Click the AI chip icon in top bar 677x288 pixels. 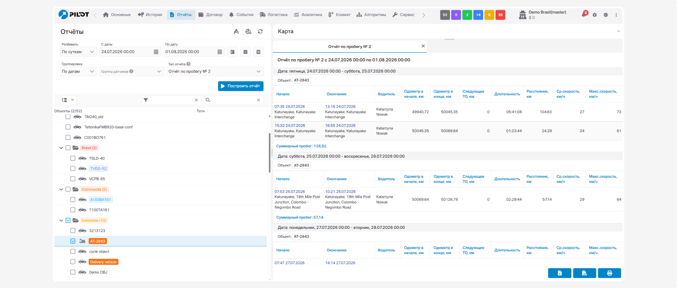coord(606,15)
